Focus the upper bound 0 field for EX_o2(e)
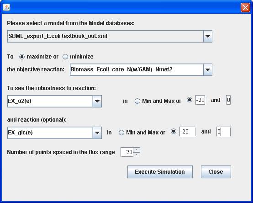This screenshot has width=253, height=203. pos(228,100)
